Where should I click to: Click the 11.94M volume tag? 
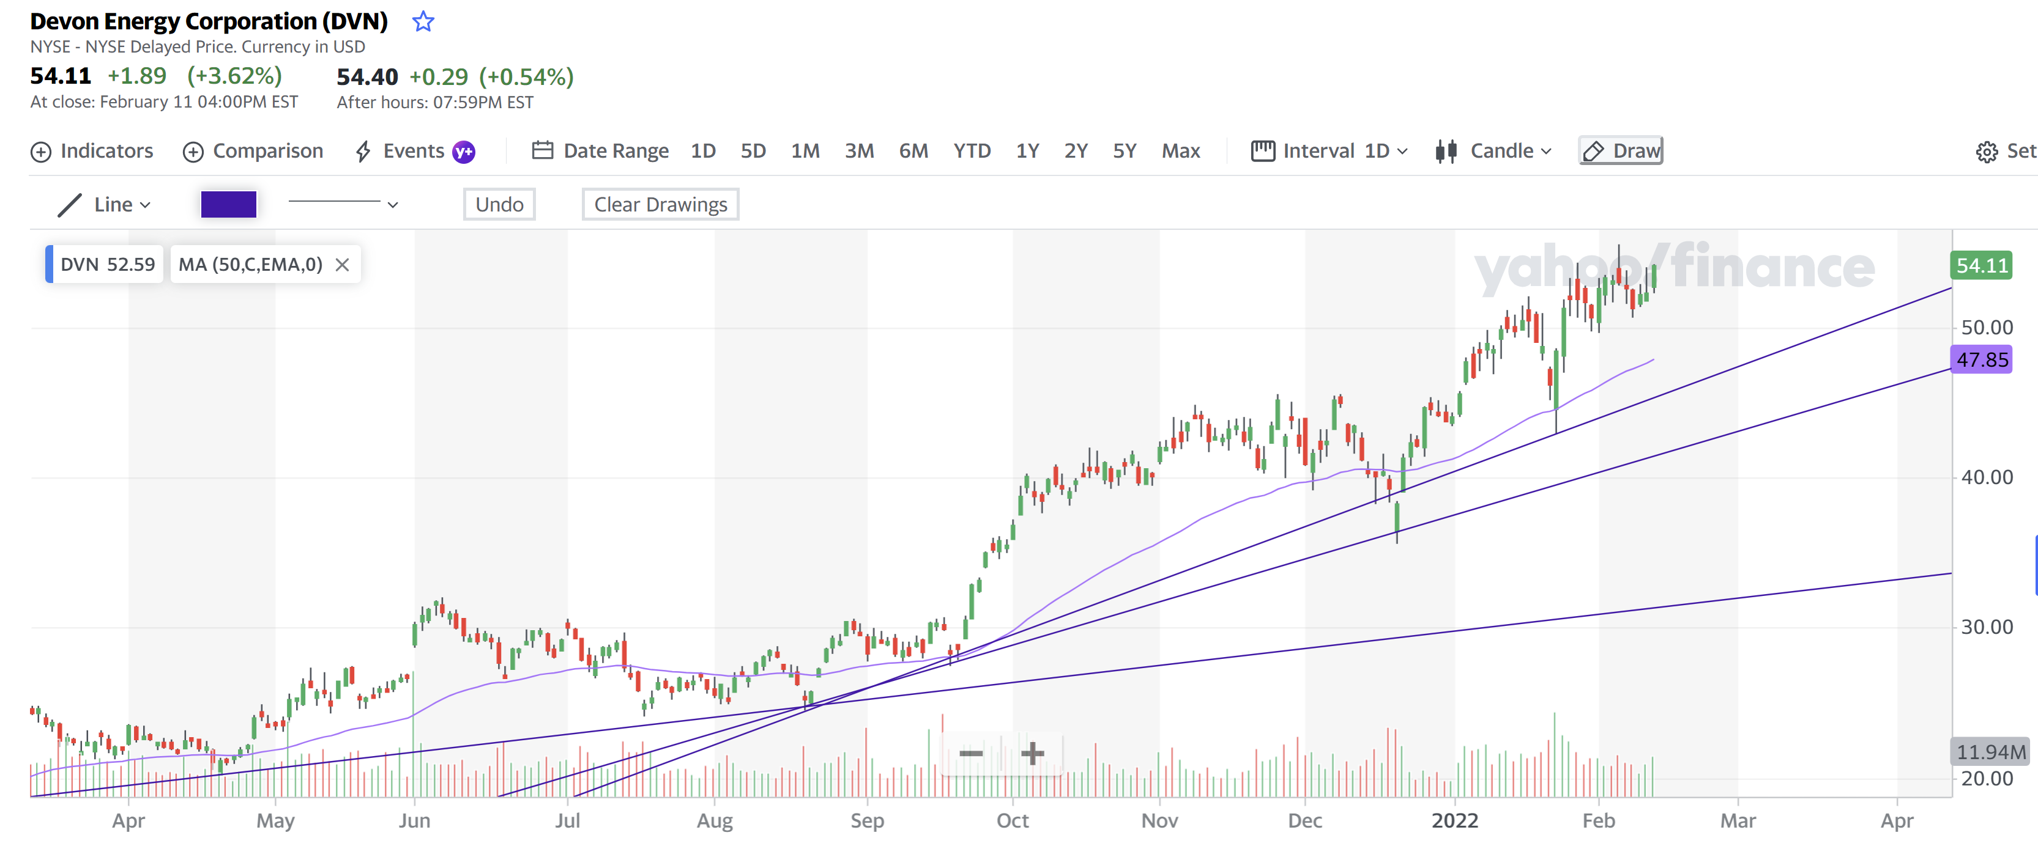[1990, 752]
